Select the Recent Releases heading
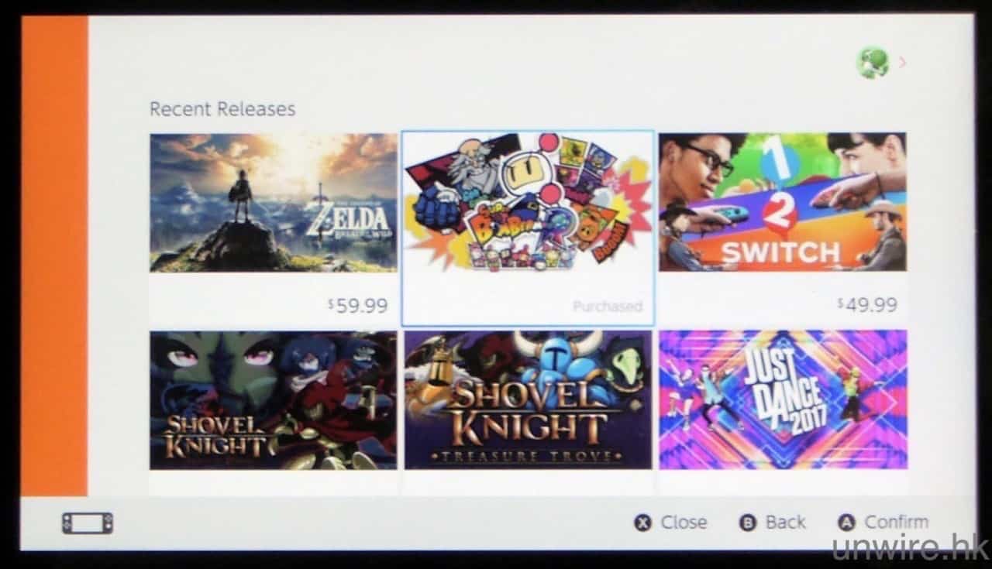 [x=222, y=109]
